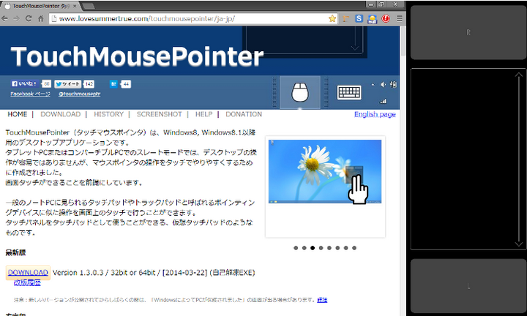Image resolution: width=527 pixels, height=316 pixels.
Task: Bookmark the page with the star icon
Action: pos(332,18)
